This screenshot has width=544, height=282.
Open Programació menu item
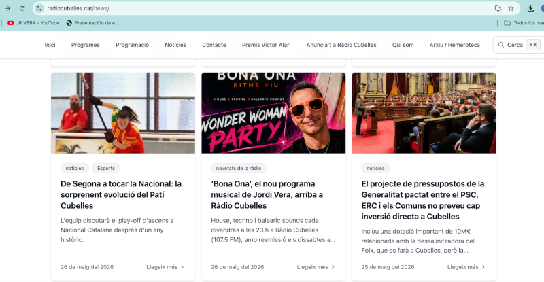point(132,45)
